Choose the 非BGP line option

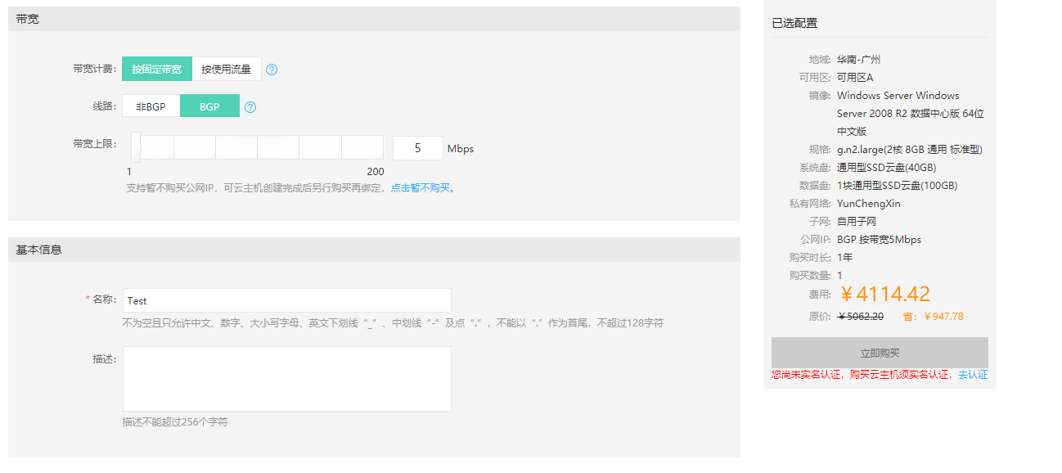pyautogui.click(x=151, y=106)
